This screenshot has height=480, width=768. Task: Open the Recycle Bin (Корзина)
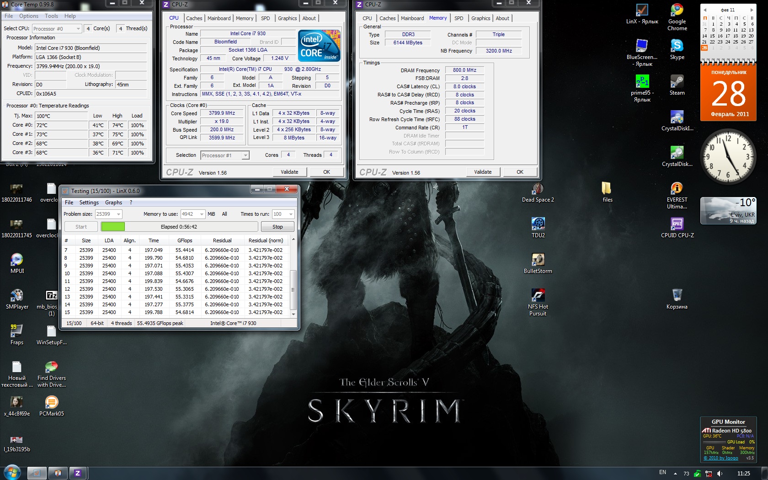pos(677,299)
